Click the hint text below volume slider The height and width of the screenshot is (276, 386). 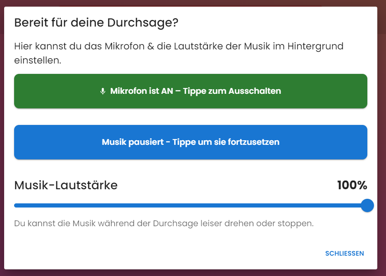[x=164, y=223]
